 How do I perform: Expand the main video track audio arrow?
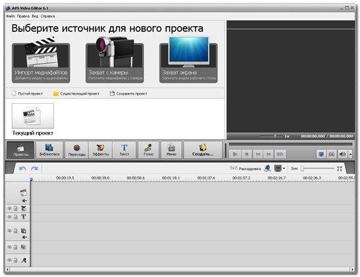pyautogui.click(x=24, y=201)
